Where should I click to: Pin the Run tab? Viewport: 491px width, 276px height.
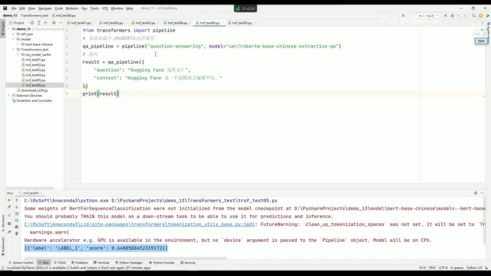9,232
